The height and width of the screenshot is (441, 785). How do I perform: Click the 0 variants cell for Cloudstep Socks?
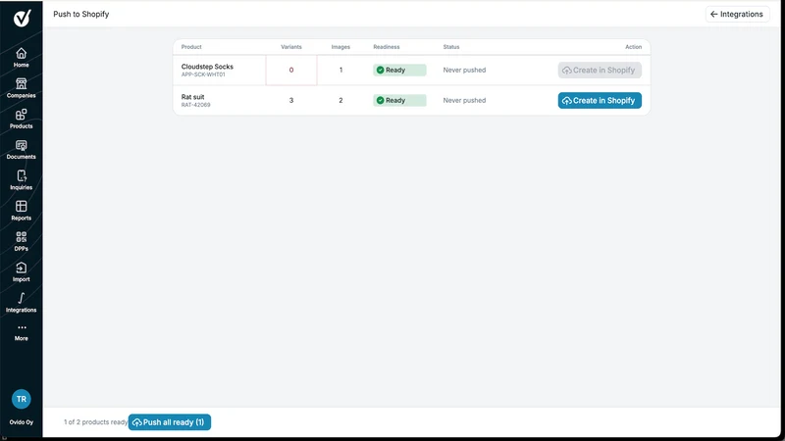point(291,70)
